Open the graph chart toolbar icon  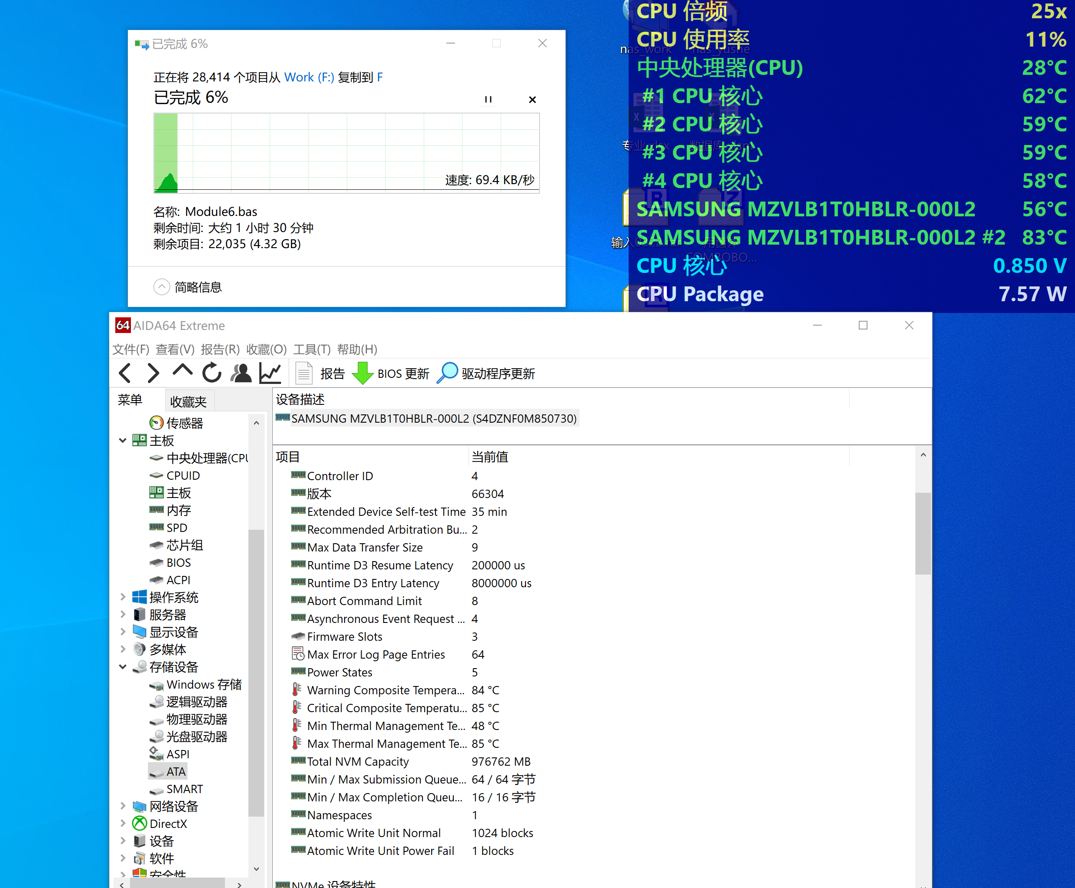tap(270, 373)
